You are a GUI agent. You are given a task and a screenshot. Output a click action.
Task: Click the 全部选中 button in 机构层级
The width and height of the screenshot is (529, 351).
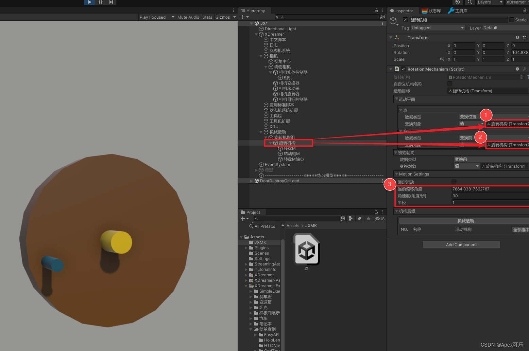(521, 229)
